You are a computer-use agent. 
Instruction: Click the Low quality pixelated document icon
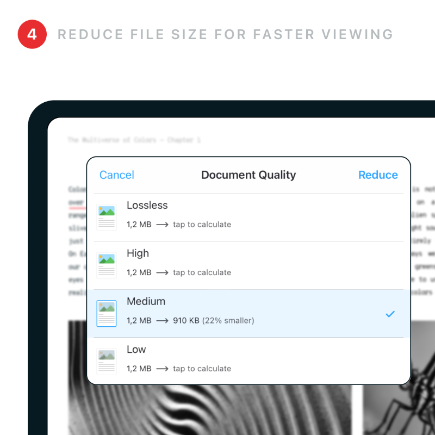pos(107,362)
